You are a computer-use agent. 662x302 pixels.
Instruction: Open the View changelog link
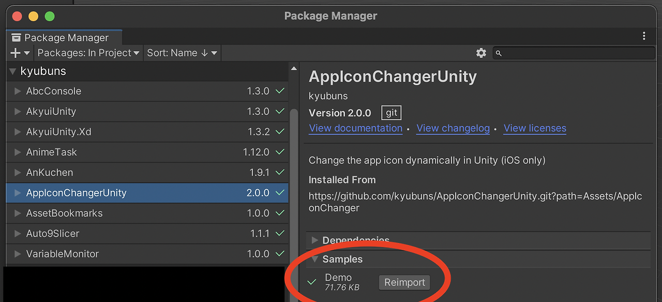pos(453,128)
